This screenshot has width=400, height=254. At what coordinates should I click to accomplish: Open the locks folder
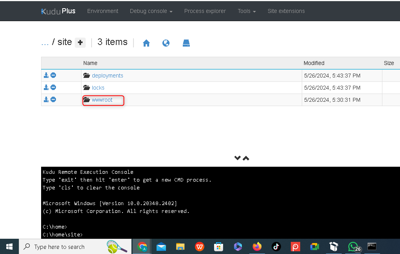(98, 88)
